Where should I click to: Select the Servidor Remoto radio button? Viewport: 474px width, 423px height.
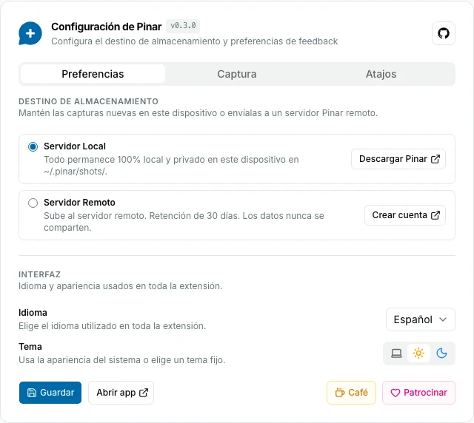pos(33,203)
